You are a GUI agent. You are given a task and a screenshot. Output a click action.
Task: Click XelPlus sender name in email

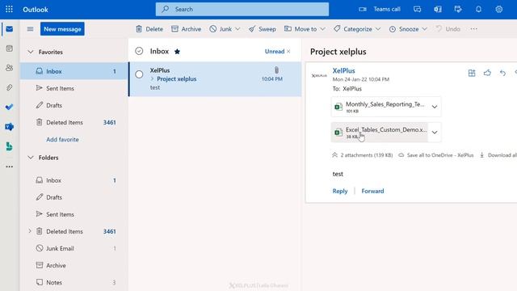click(343, 70)
